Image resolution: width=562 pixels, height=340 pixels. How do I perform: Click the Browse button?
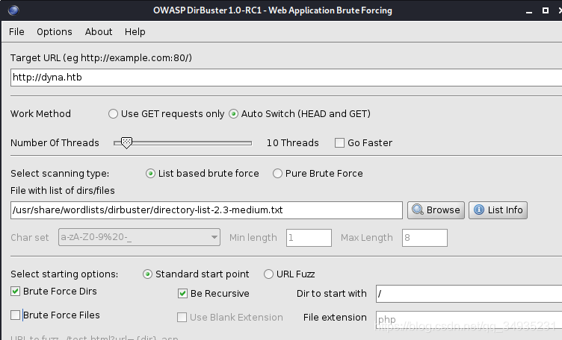[436, 210]
